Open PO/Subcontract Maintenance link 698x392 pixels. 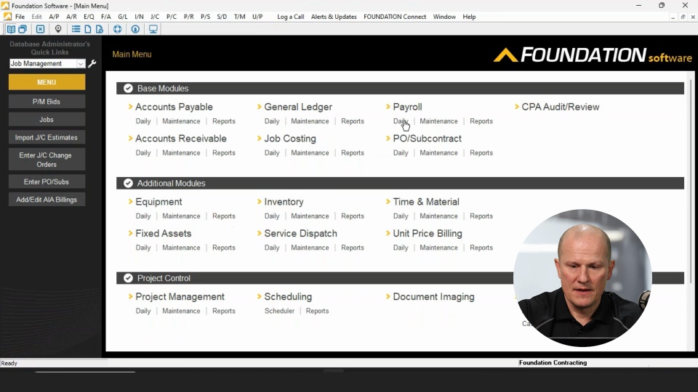[438, 152]
